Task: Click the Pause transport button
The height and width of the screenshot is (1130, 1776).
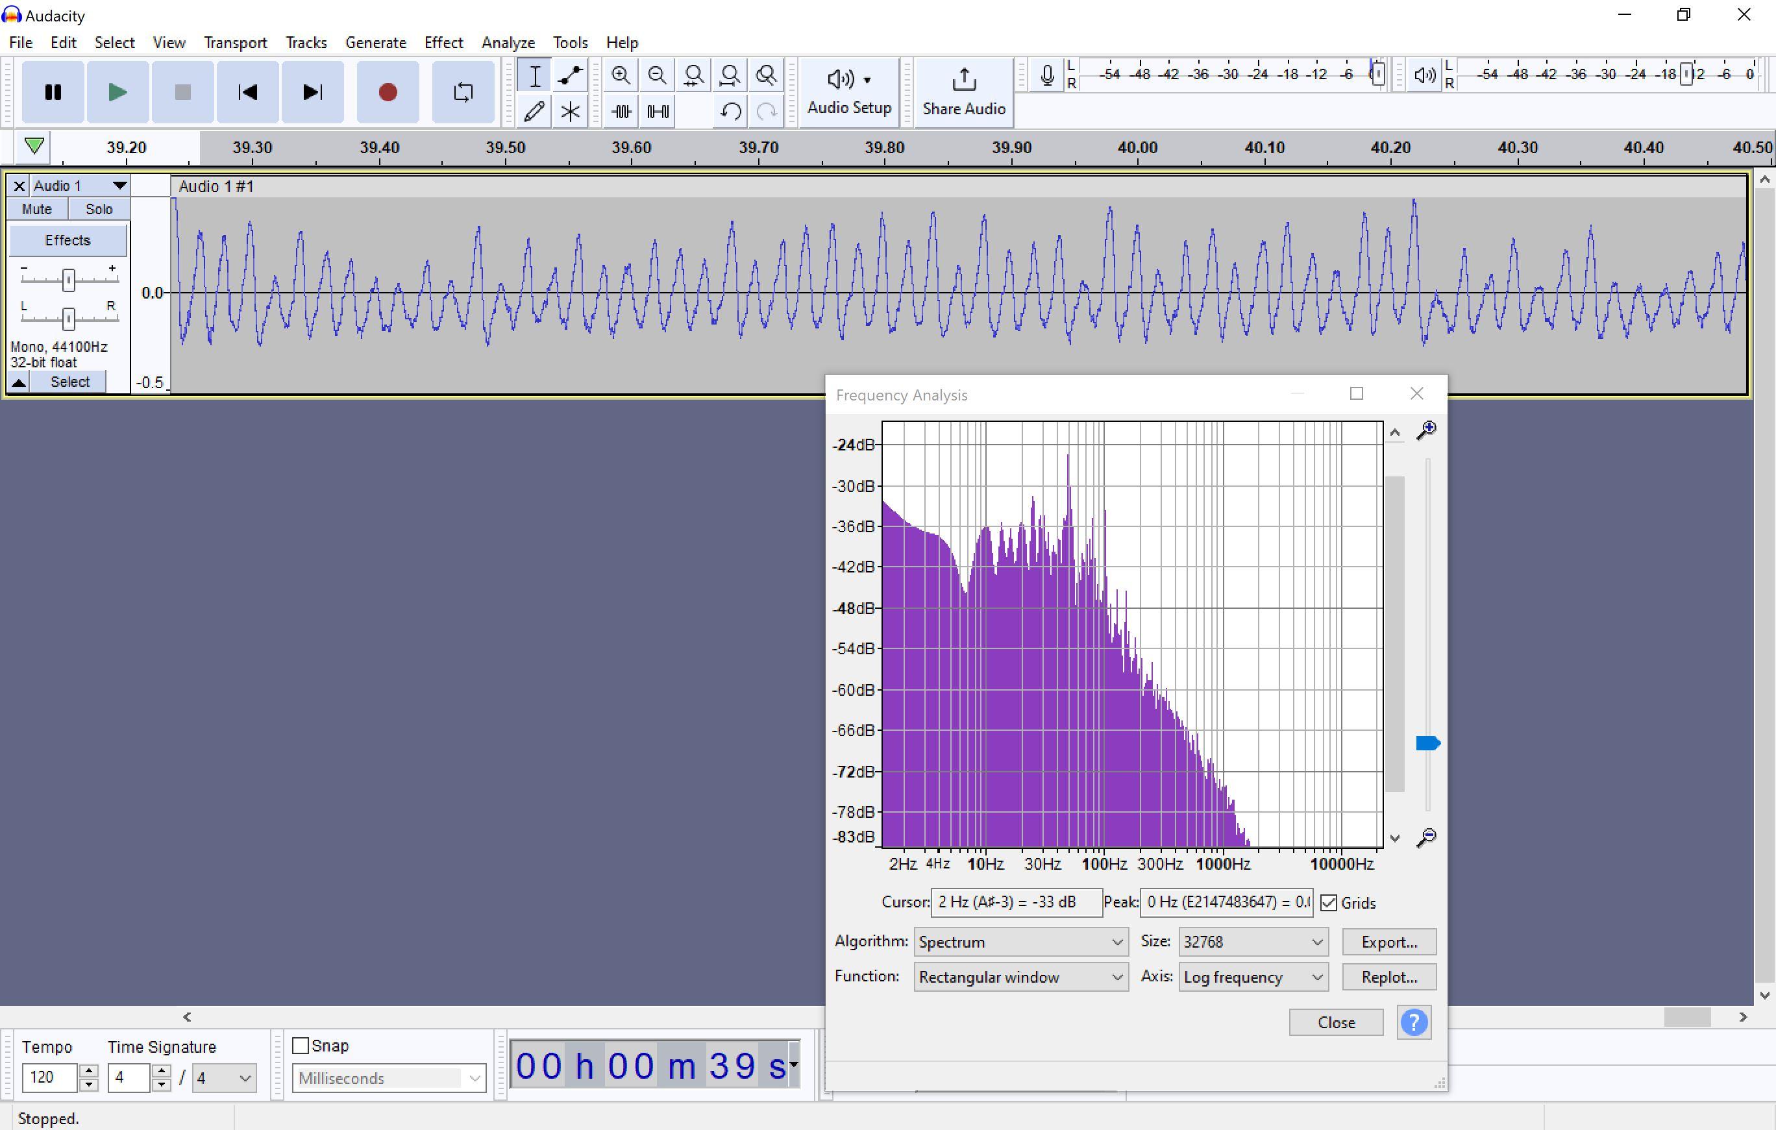Action: (x=53, y=92)
